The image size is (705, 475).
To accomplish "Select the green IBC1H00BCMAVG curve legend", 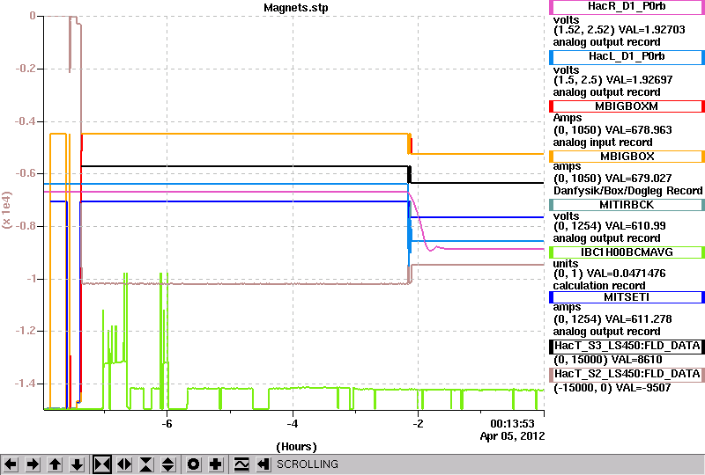I will click(627, 252).
